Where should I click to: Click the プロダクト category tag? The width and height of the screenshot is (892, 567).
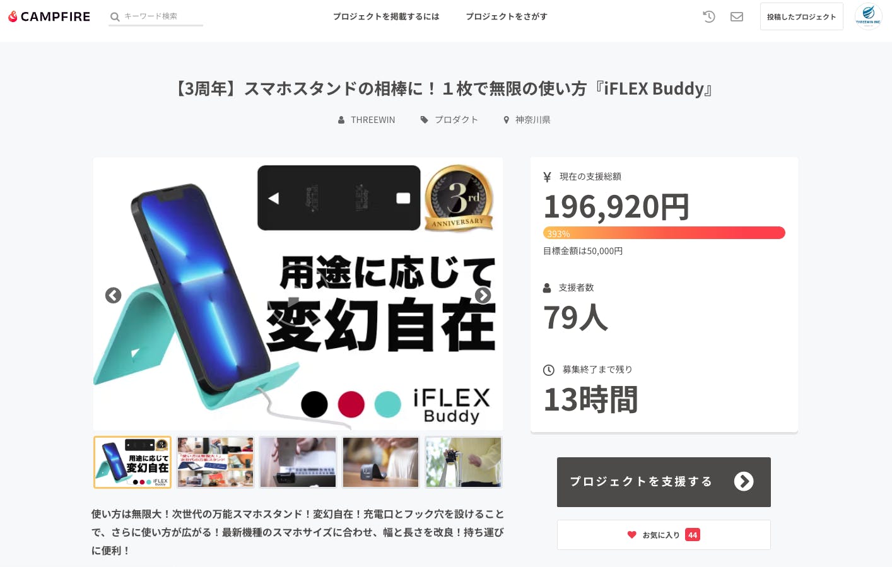coord(449,120)
